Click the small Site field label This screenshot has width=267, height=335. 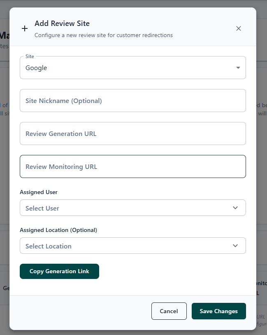point(30,56)
